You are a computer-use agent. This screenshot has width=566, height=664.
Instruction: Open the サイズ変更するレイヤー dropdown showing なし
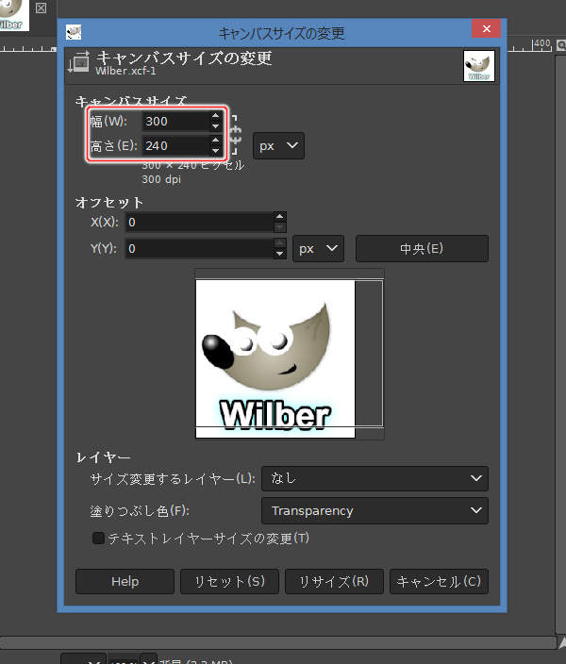(x=375, y=478)
